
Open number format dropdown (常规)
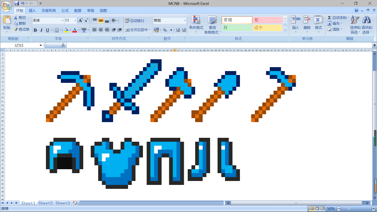pyautogui.click(x=185, y=20)
